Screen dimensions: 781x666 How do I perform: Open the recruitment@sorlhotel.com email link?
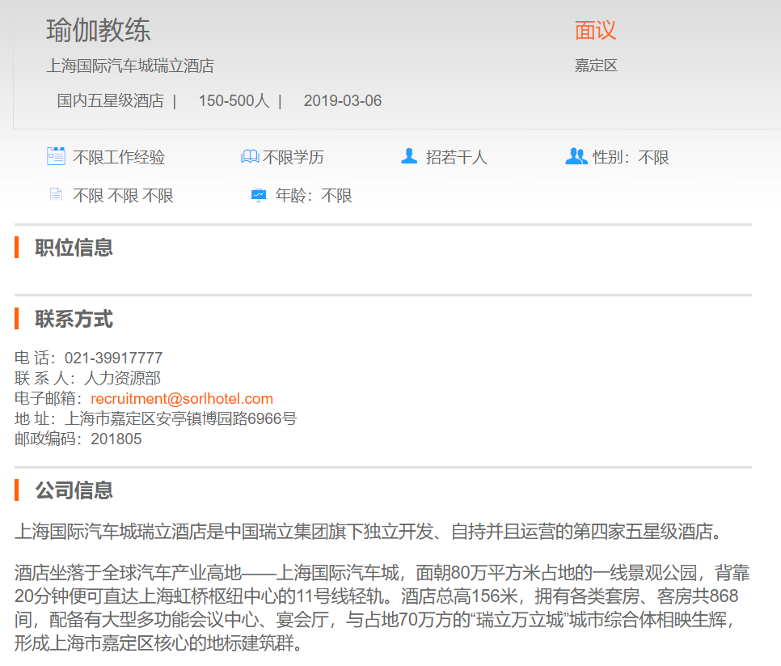182,398
